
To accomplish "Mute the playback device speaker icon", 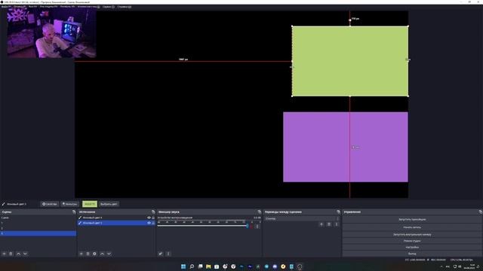I will coord(251,227).
